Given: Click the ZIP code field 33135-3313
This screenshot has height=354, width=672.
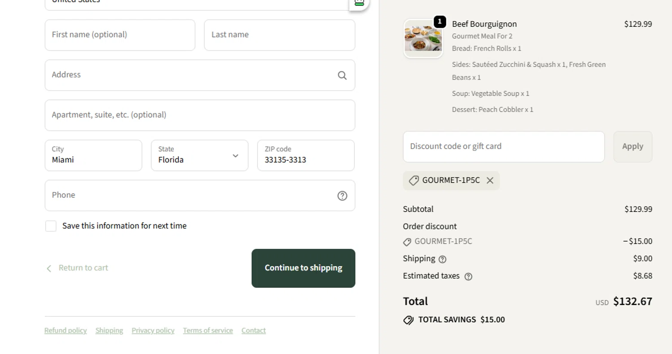Looking at the screenshot, I should coord(306,155).
